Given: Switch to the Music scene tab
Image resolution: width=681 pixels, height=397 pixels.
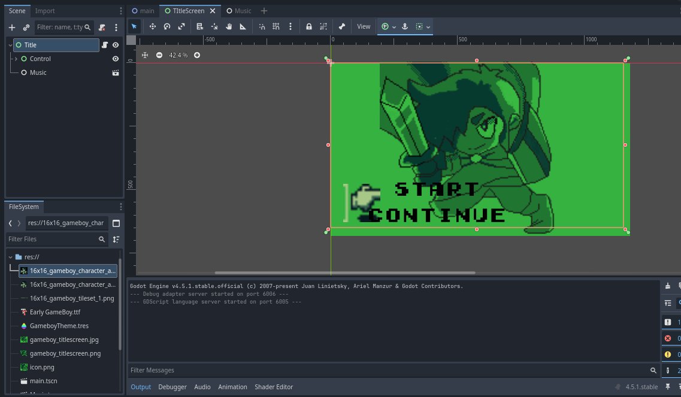Looking at the screenshot, I should 239,11.
